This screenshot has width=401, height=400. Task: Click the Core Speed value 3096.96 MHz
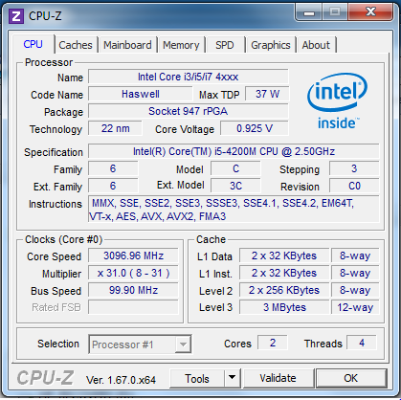tap(133, 256)
